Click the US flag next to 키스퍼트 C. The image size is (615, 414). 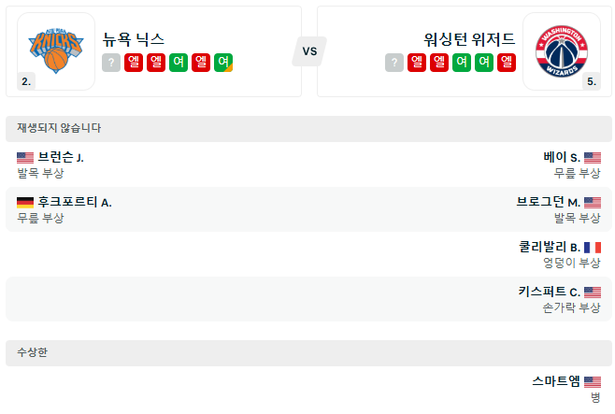[593, 292]
